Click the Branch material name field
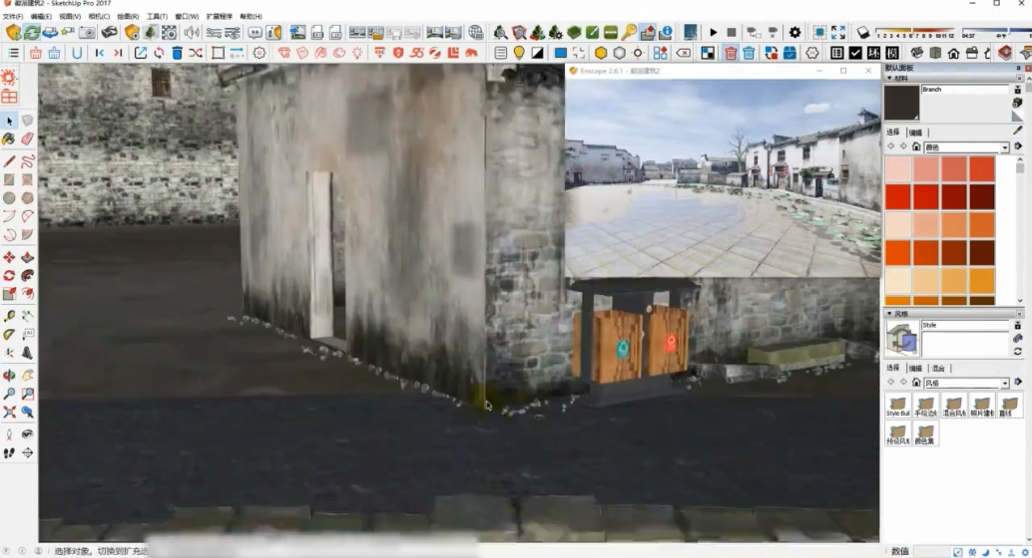 [965, 90]
